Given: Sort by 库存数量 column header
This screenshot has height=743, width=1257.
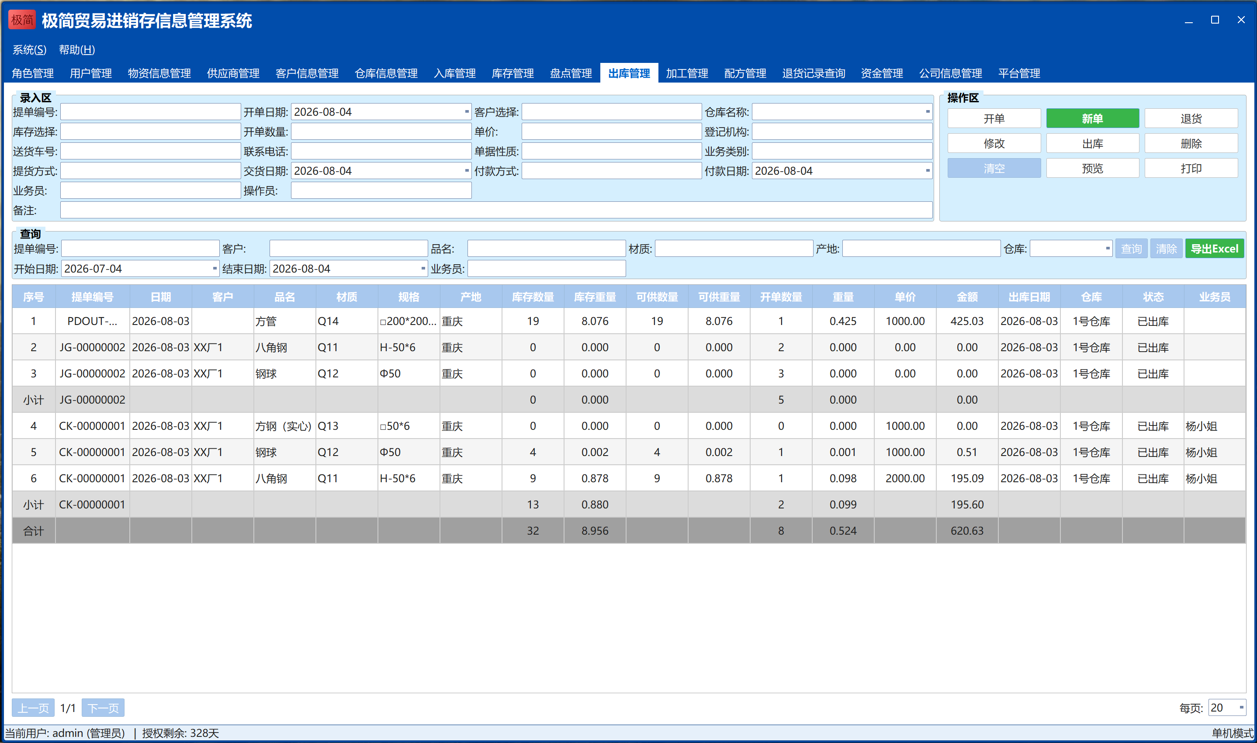Looking at the screenshot, I should 533,297.
